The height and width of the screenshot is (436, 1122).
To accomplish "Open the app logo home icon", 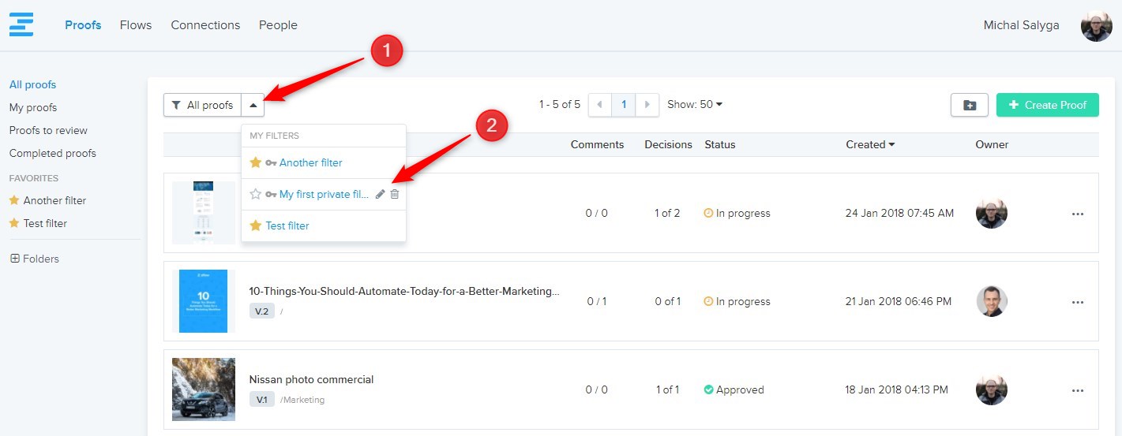I will pyautogui.click(x=21, y=24).
